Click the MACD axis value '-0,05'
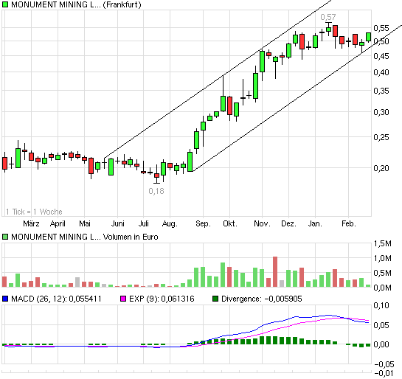This screenshot has width=402, height=379. click(x=384, y=364)
